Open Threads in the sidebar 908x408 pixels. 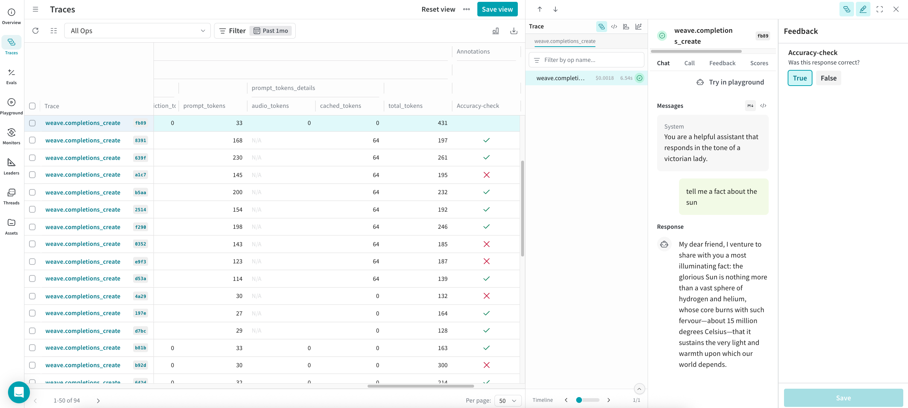[x=11, y=196]
